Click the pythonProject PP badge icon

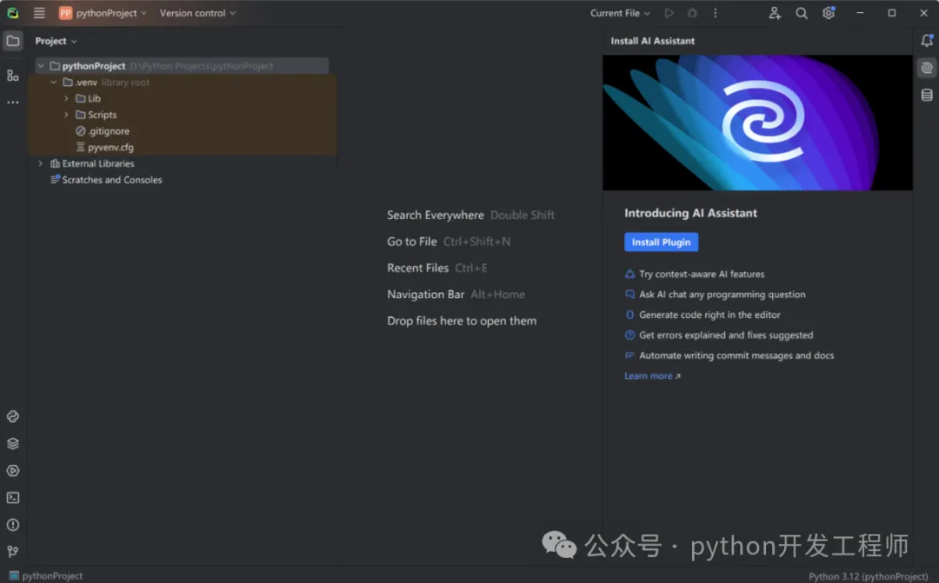coord(65,12)
